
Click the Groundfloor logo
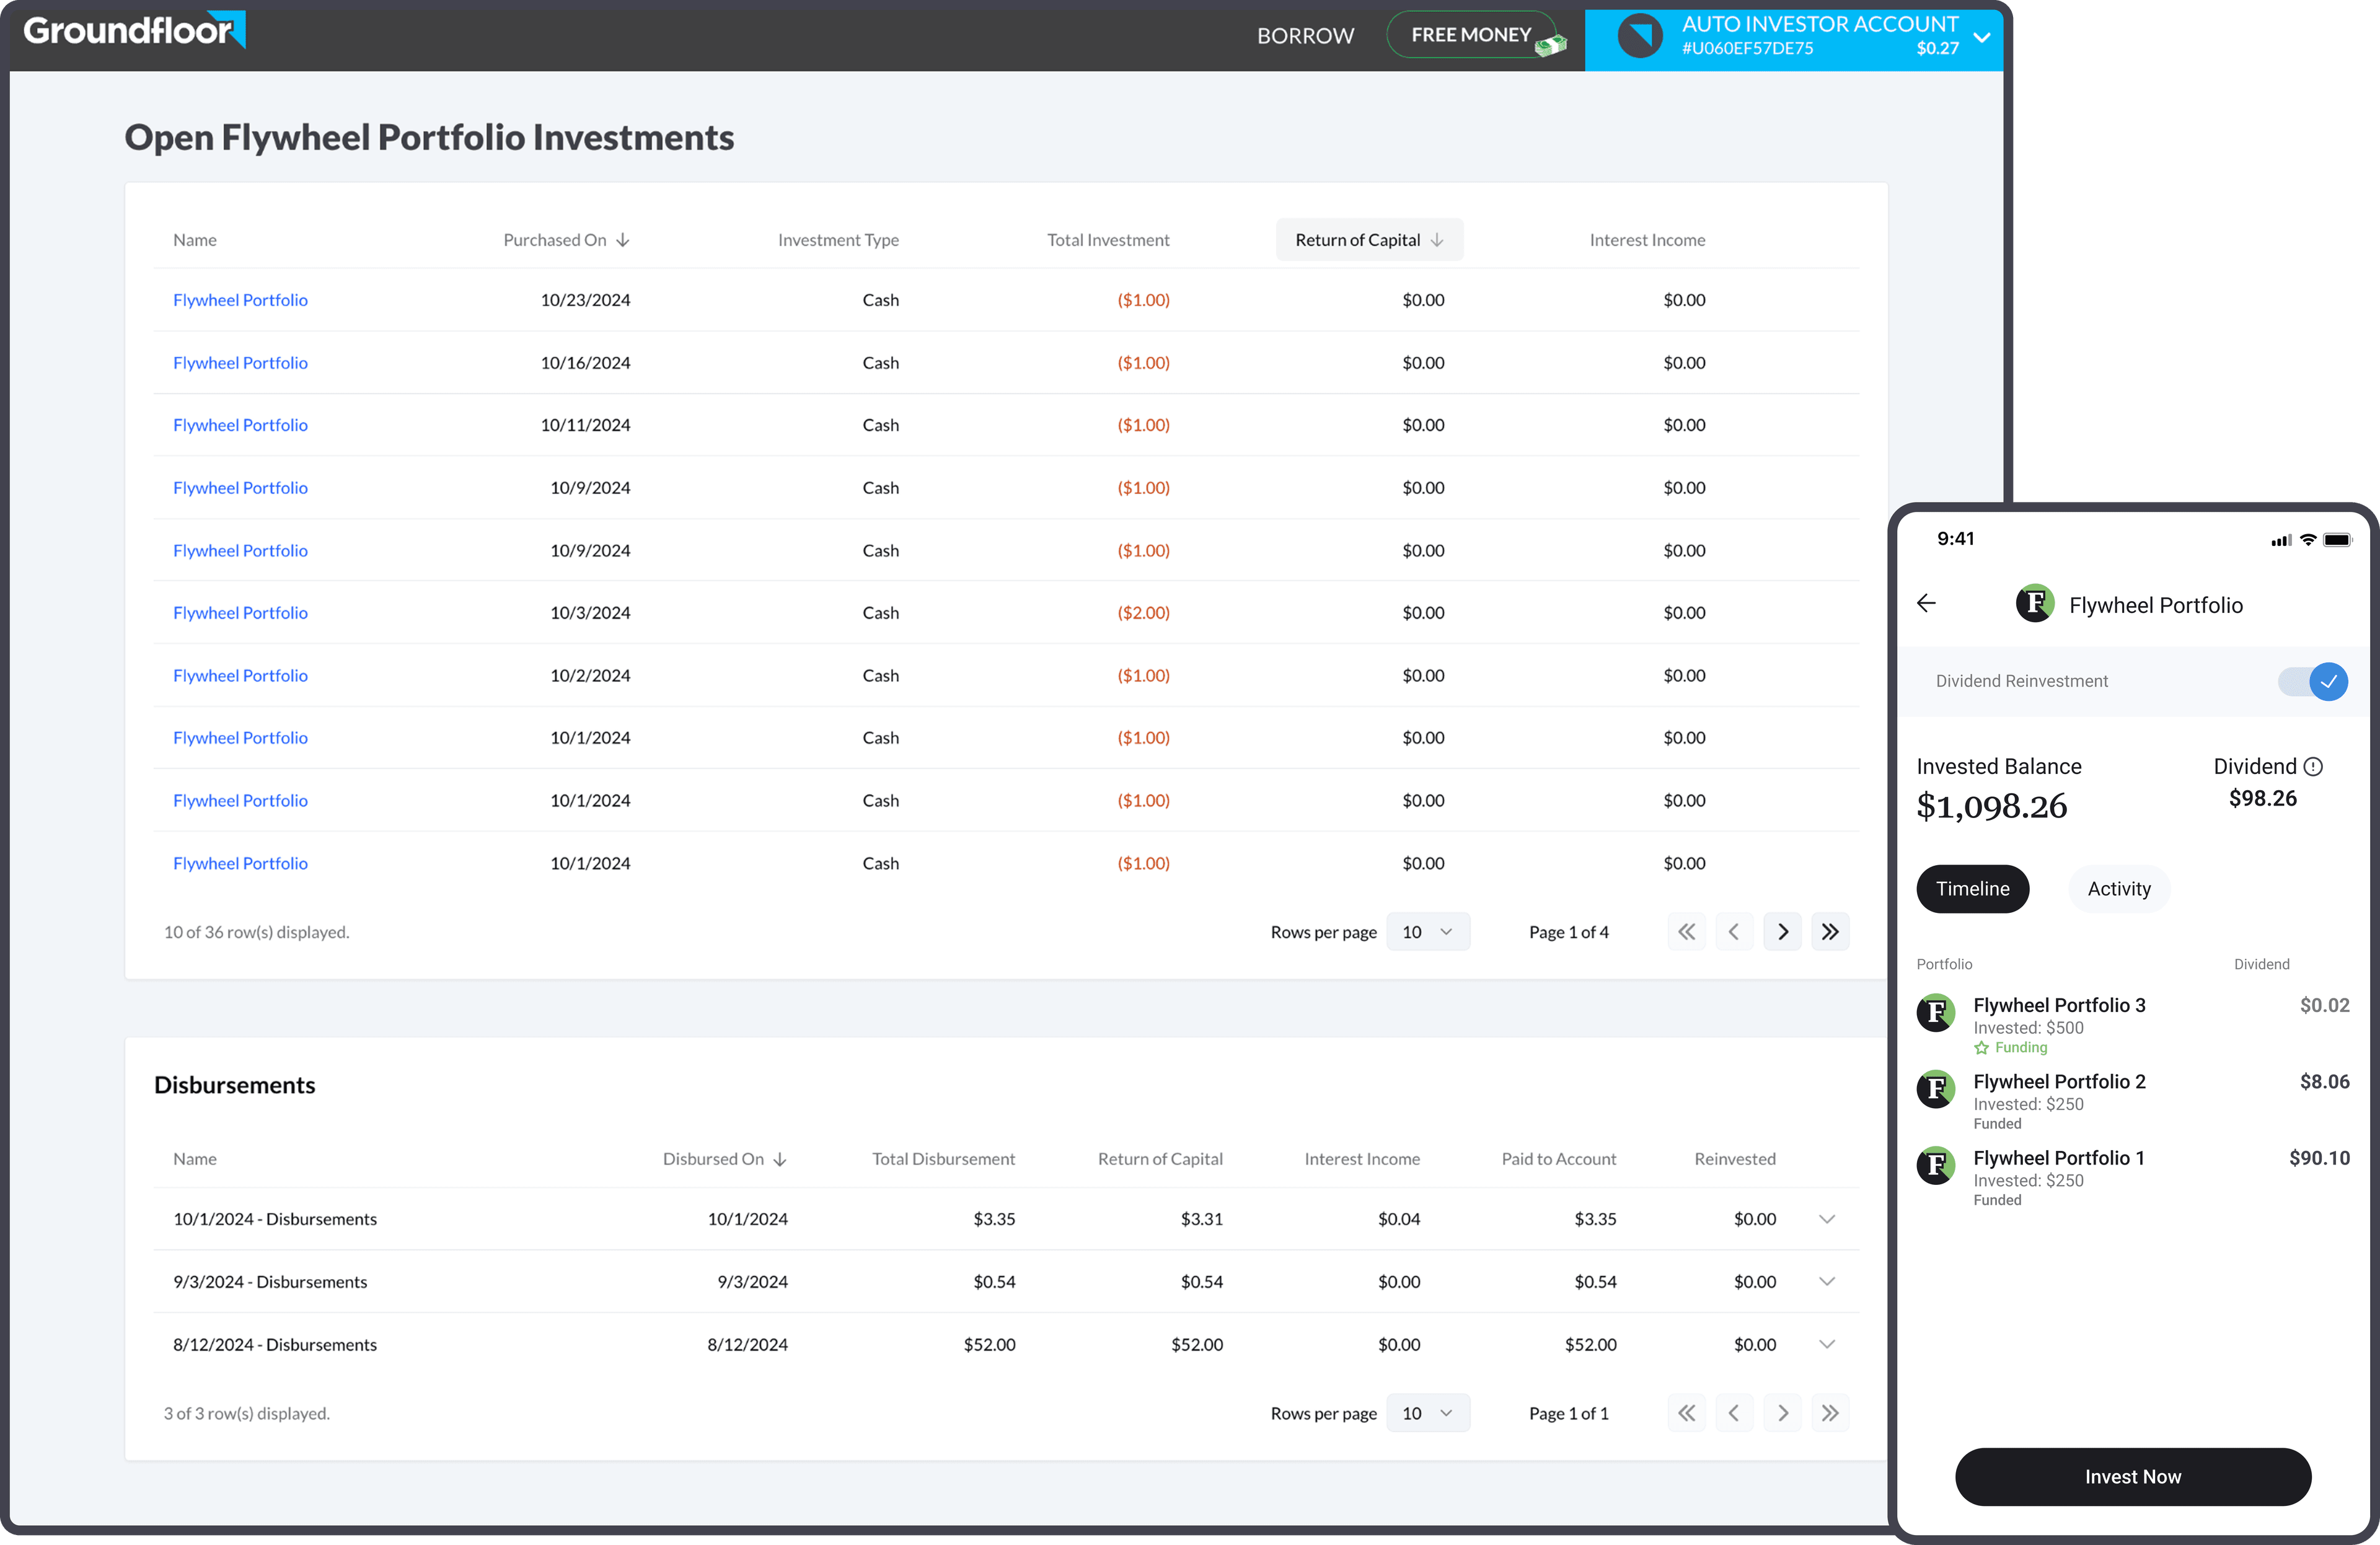tap(134, 30)
